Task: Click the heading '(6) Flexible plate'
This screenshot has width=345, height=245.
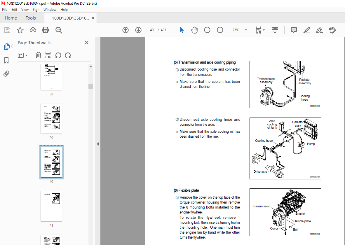Action: tap(186, 190)
